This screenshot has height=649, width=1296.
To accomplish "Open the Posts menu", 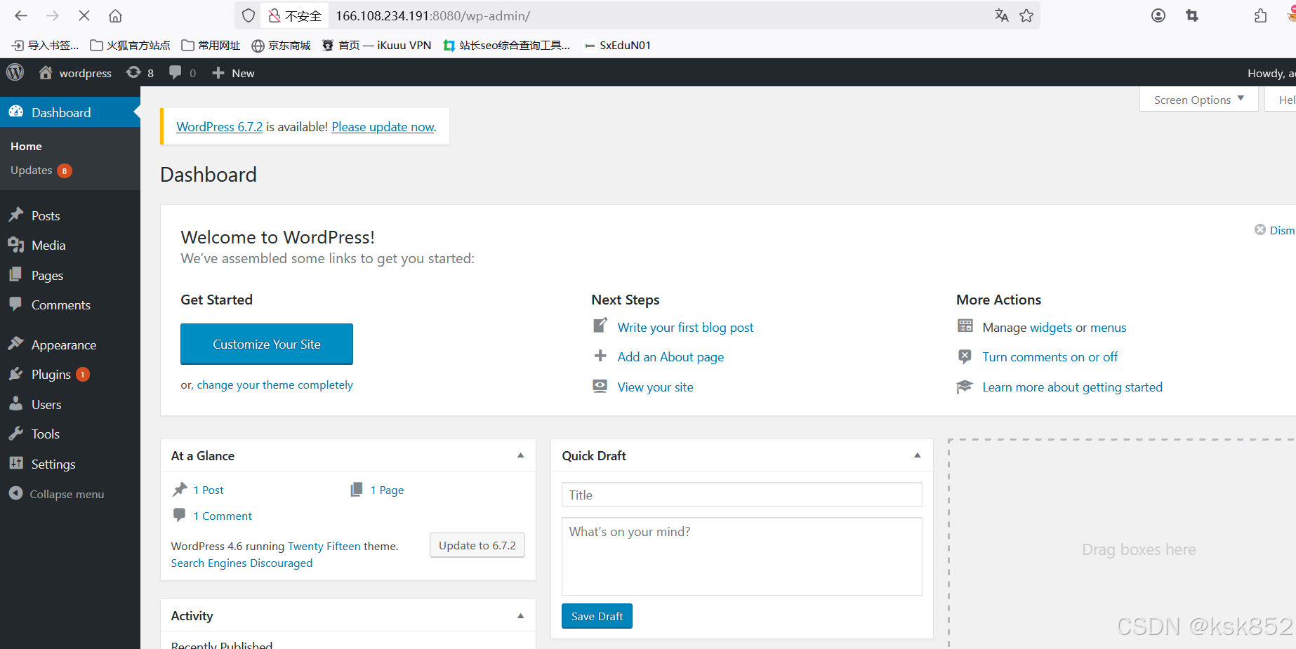I will 70,215.
